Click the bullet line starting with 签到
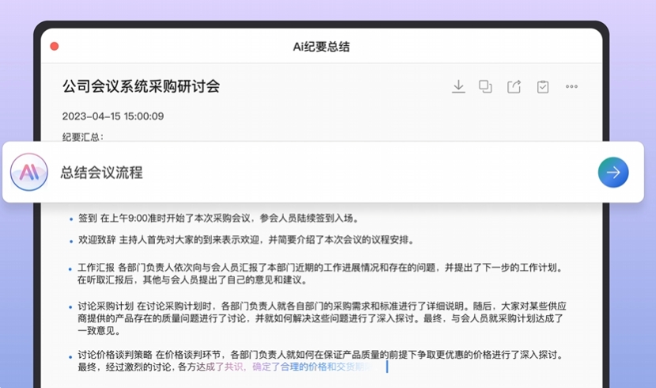 (x=219, y=218)
